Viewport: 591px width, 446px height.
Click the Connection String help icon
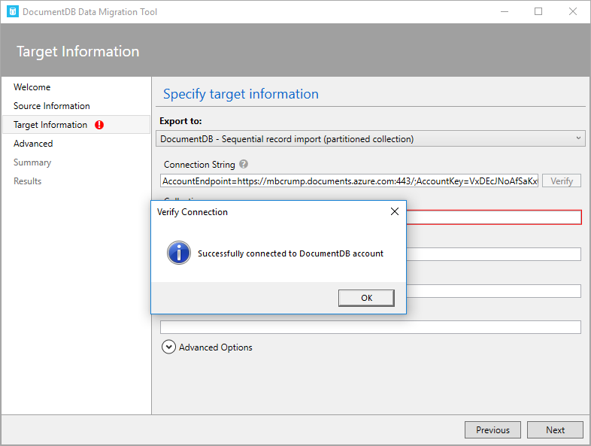click(244, 164)
